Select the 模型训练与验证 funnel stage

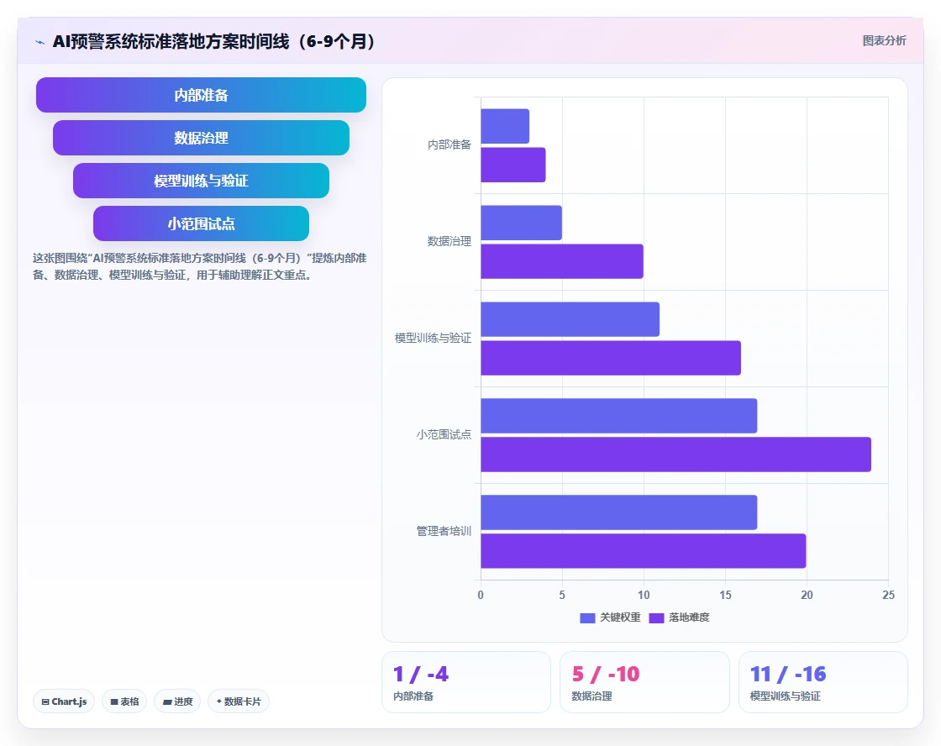201,181
